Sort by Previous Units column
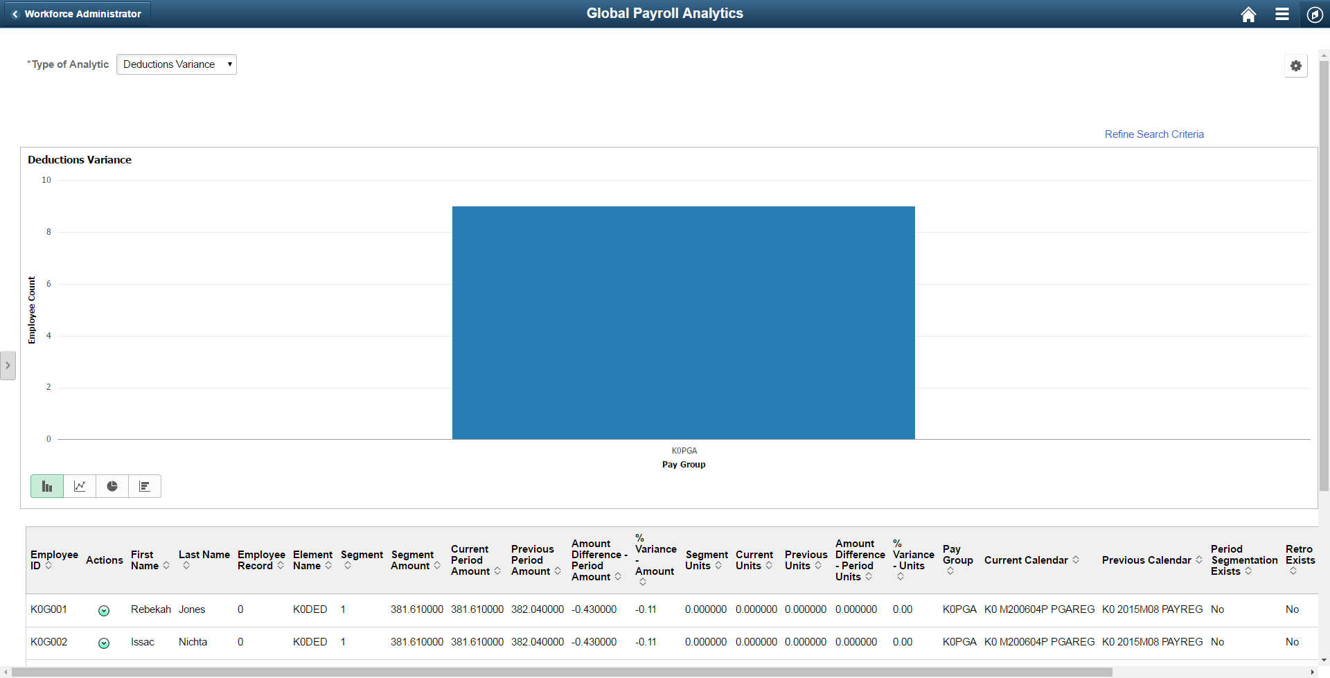Viewport: 1330px width, 678px height. coord(806,560)
